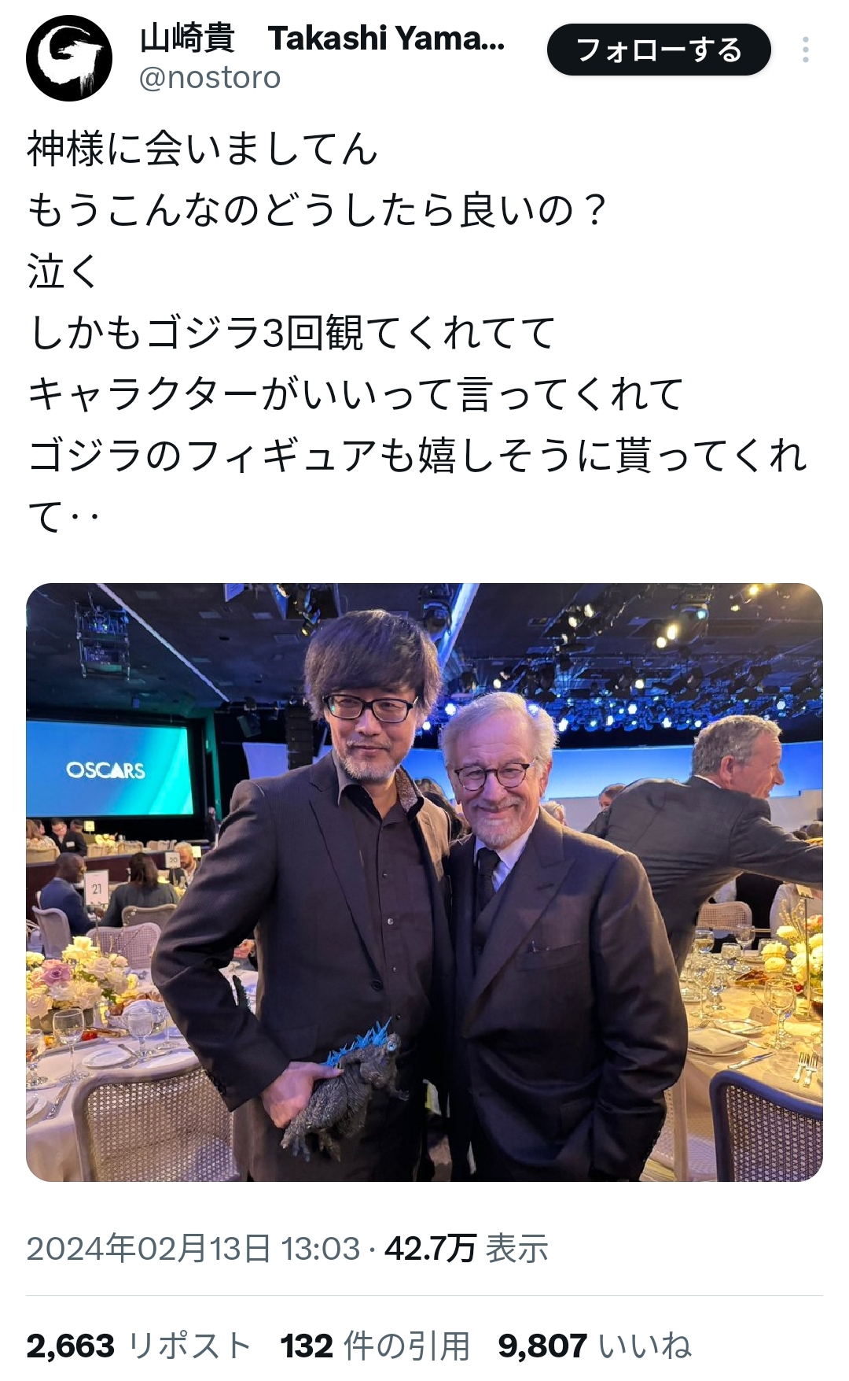Visit the @nostoro handle profile
The height and width of the screenshot is (1381, 849).
coord(210,78)
